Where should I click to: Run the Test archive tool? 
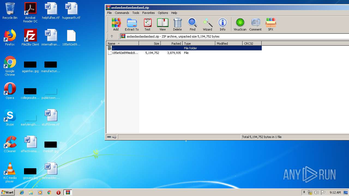(x=148, y=24)
